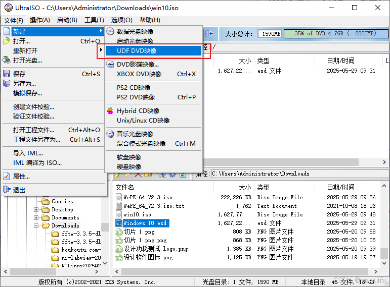Expand the Desktop folder tree node

coord(36,210)
